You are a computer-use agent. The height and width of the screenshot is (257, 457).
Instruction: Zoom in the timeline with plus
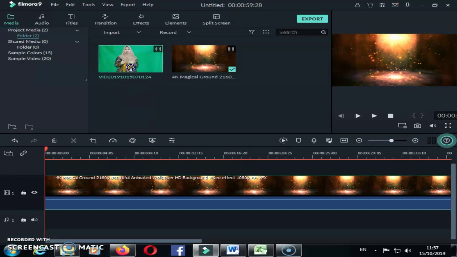point(415,141)
